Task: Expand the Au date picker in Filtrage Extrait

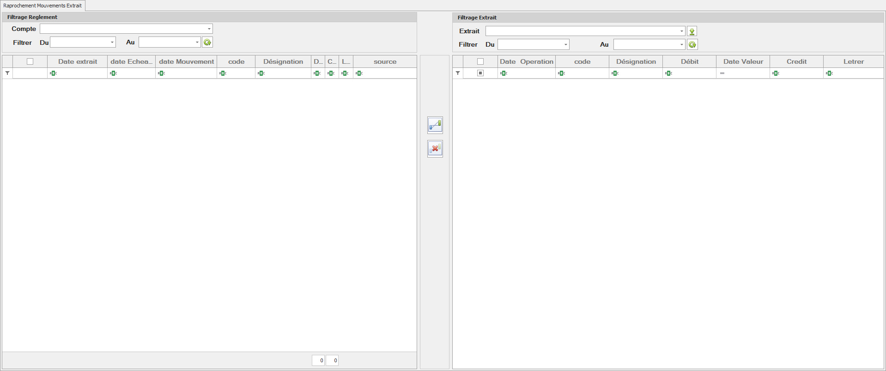Action: click(x=681, y=45)
